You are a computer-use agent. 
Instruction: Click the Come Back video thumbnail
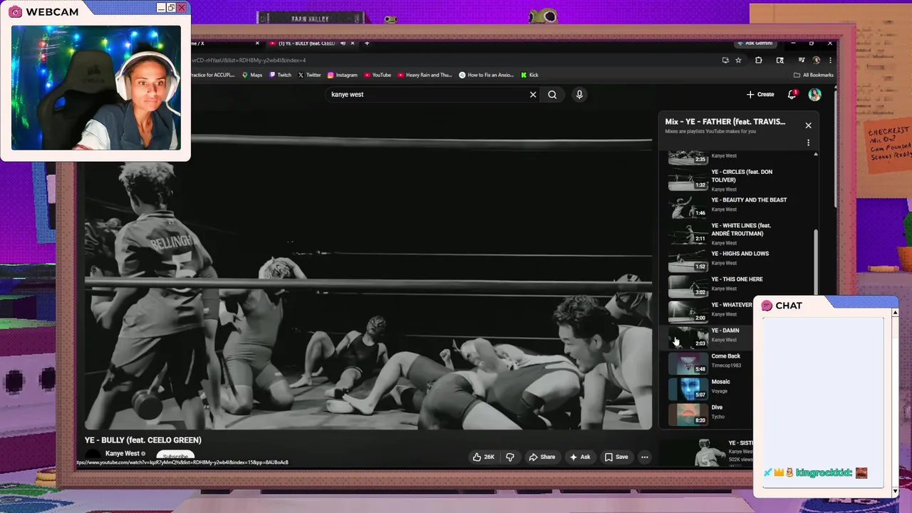688,363
